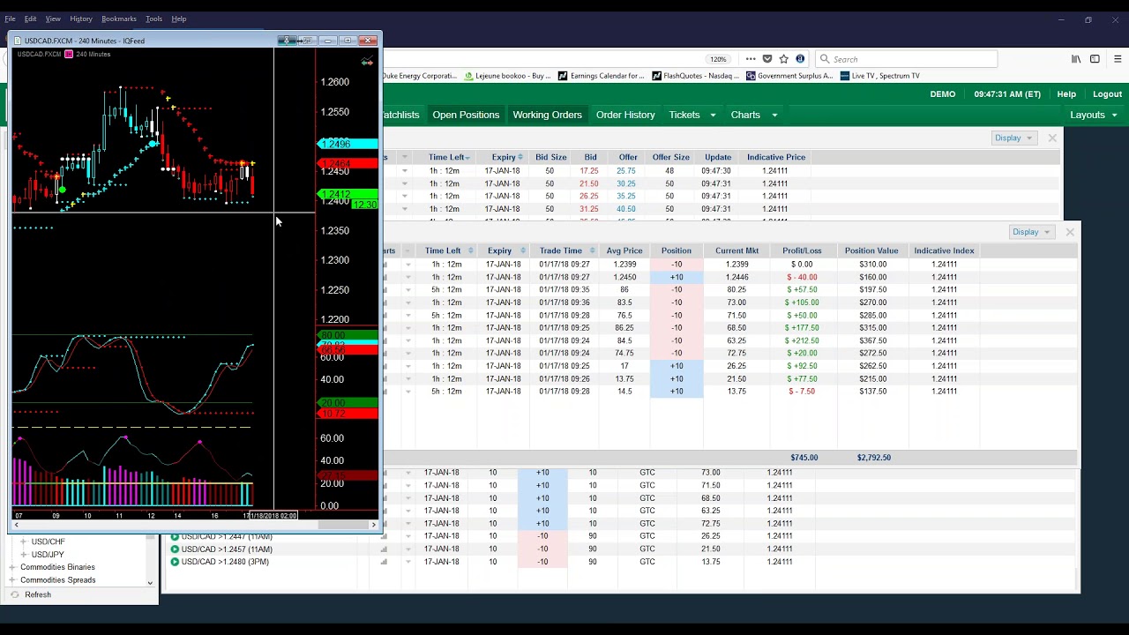Click the document icon in IQFeed chart title
1129x635 pixels.
tap(18, 41)
